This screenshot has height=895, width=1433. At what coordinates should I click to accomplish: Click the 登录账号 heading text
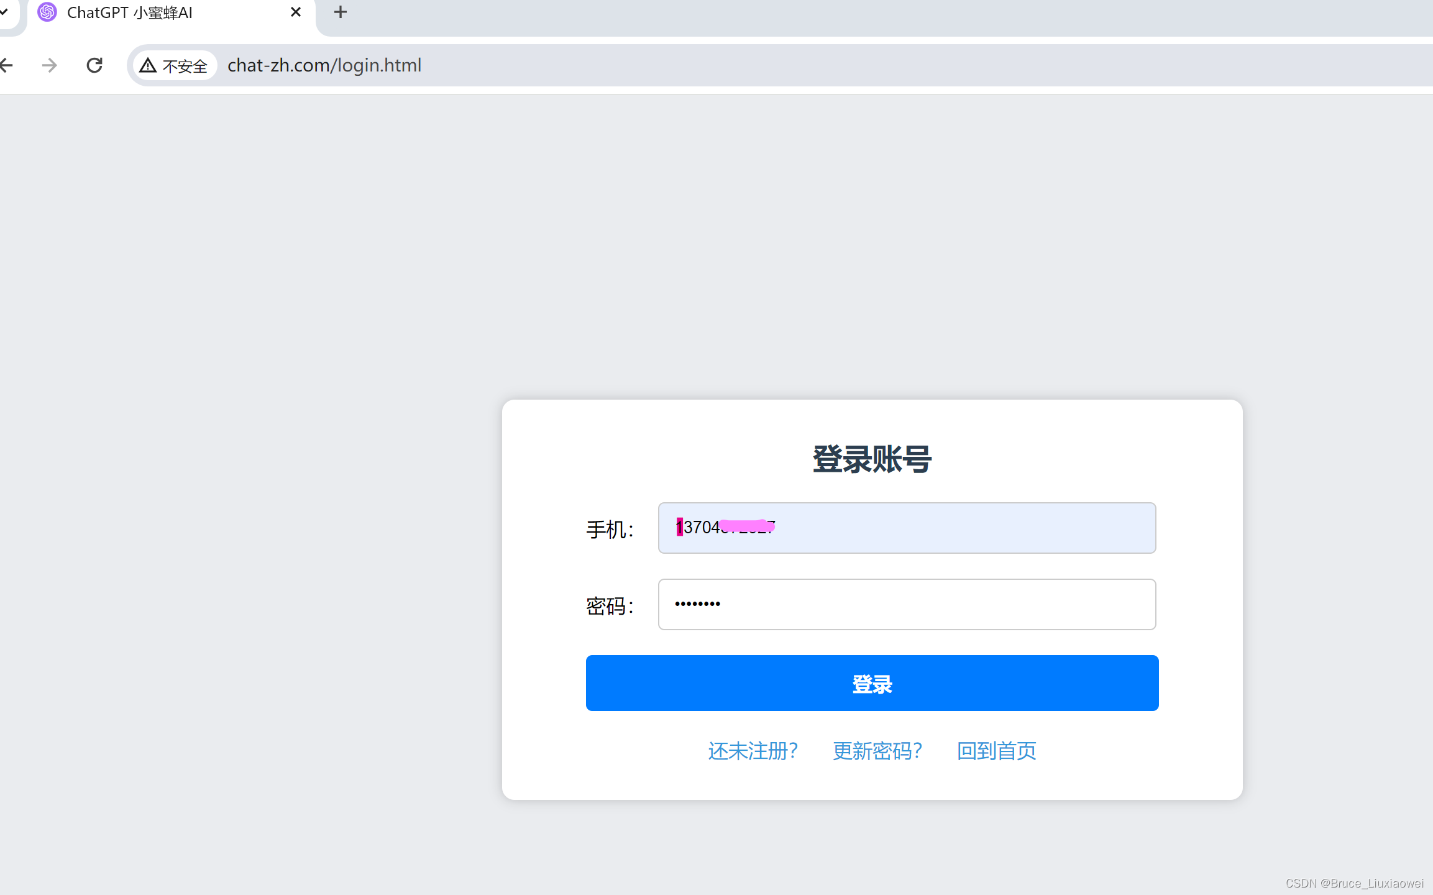tap(872, 459)
